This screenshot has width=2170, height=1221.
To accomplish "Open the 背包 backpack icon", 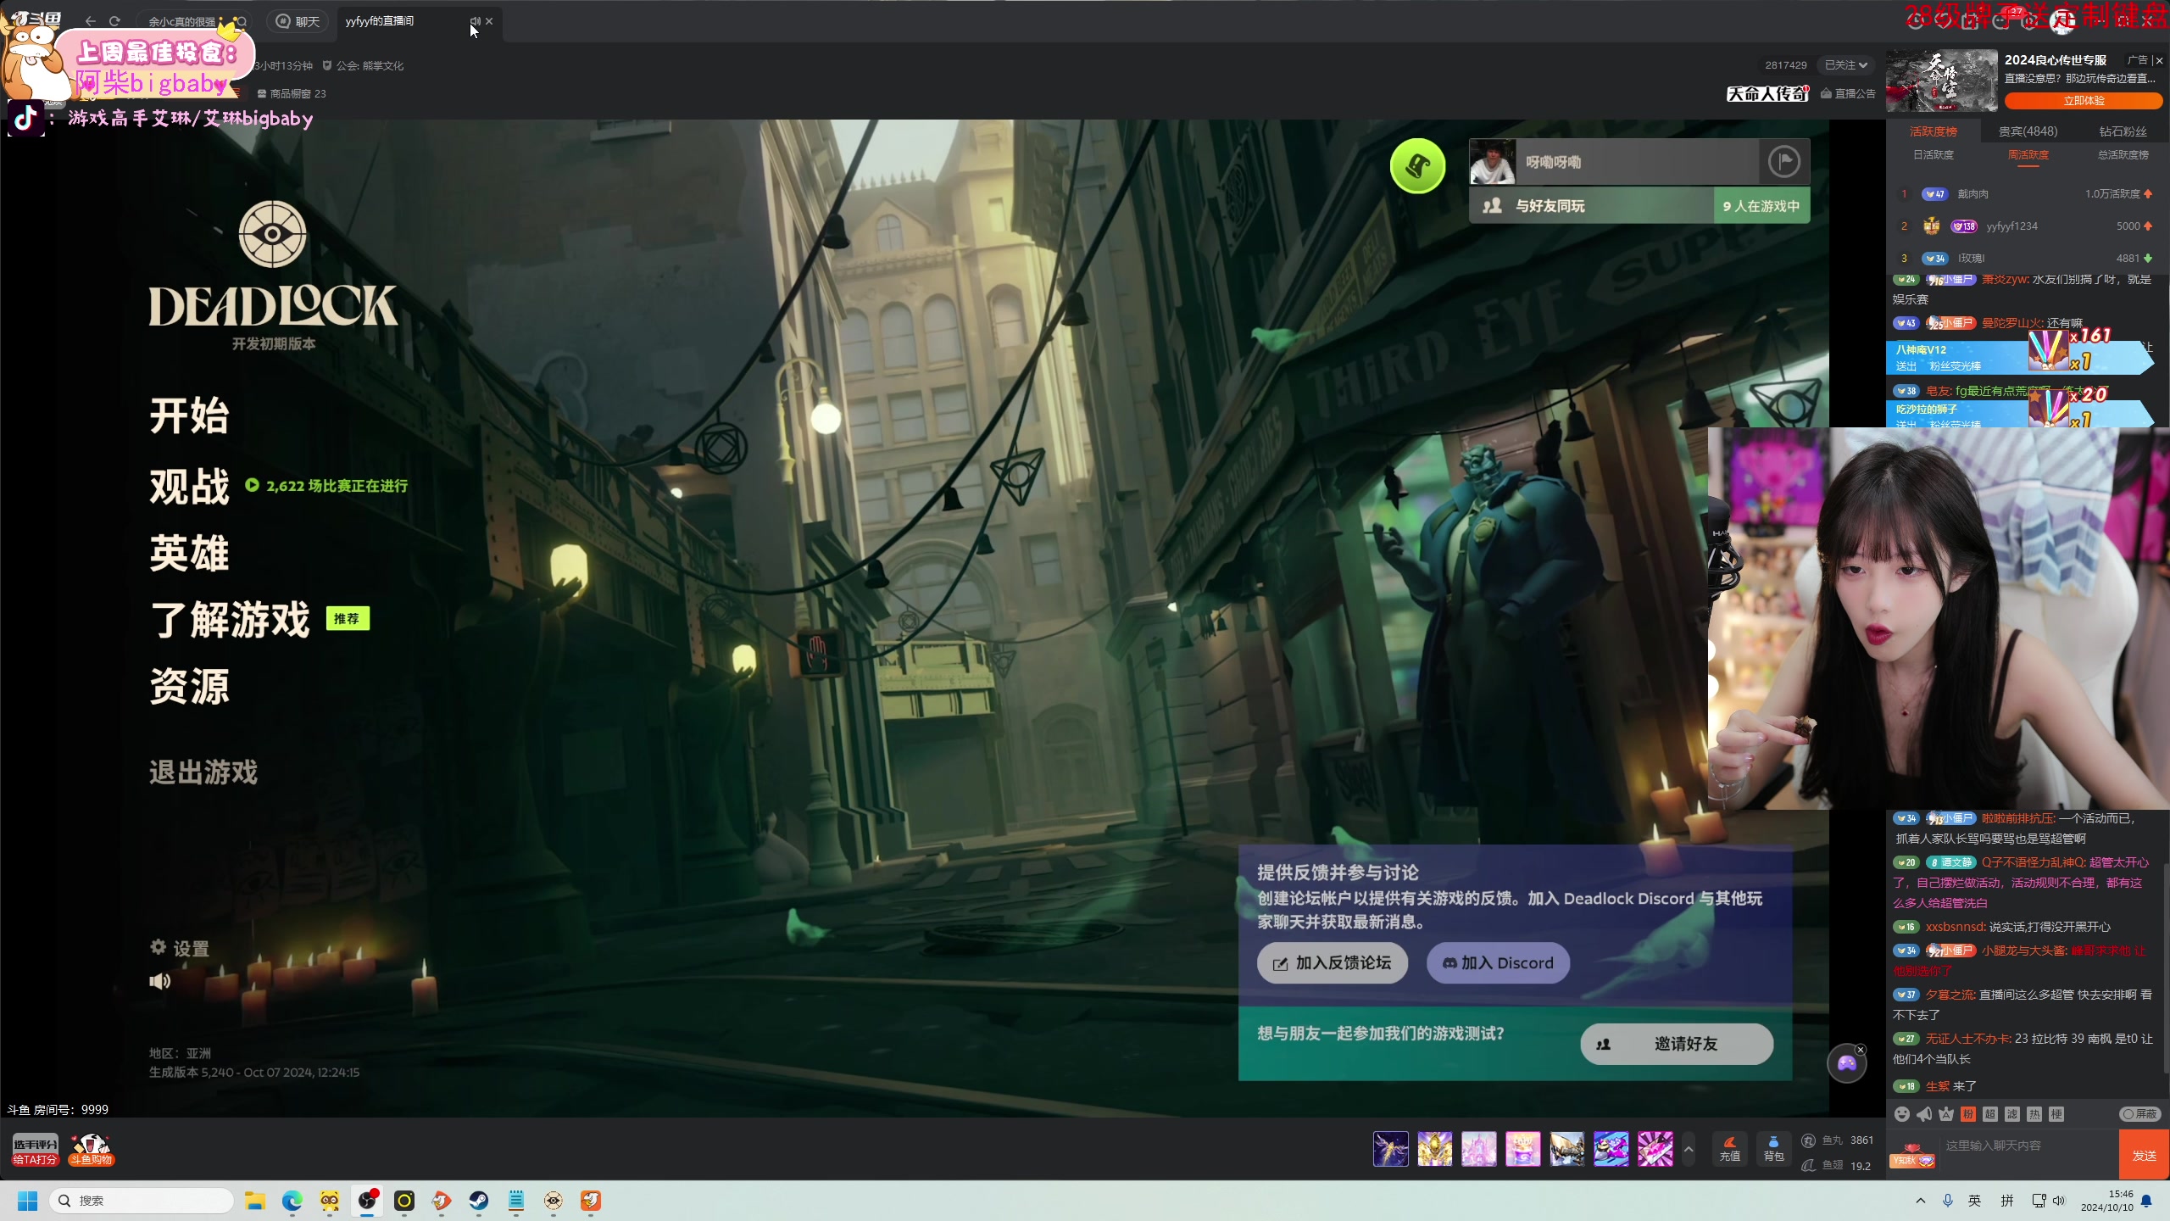I will (1774, 1149).
